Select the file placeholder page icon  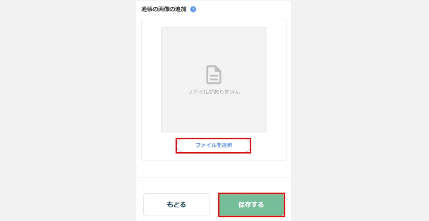(214, 75)
